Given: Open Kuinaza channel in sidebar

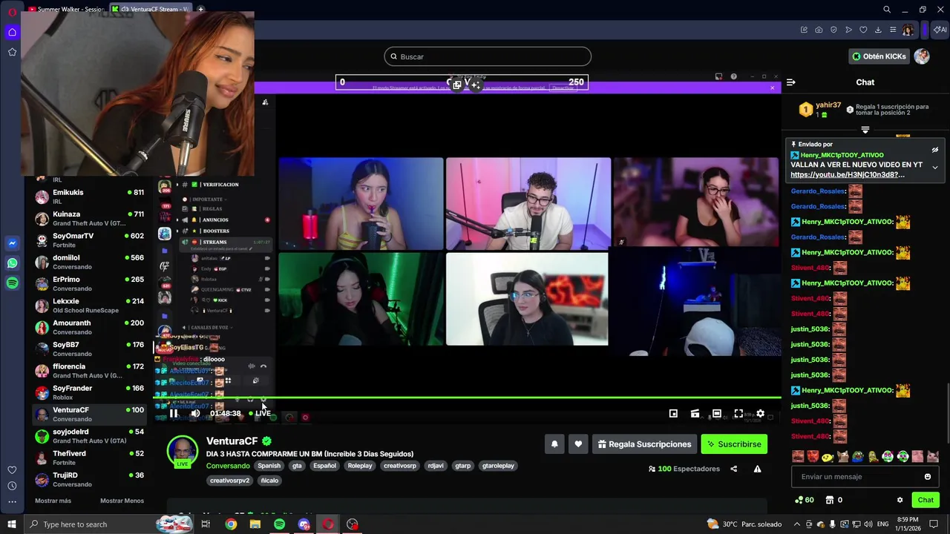Looking at the screenshot, I should (x=89, y=218).
